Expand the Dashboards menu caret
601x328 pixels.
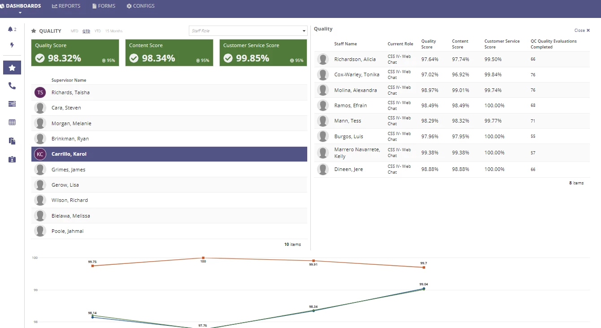pyautogui.click(x=20, y=13)
